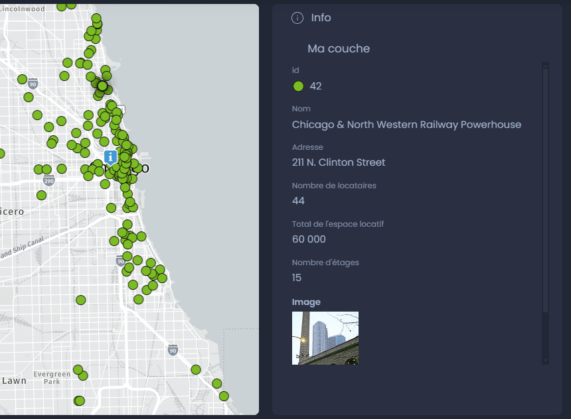Click the 'Nombre d'étages' label
The height and width of the screenshot is (419, 571).
(325, 263)
